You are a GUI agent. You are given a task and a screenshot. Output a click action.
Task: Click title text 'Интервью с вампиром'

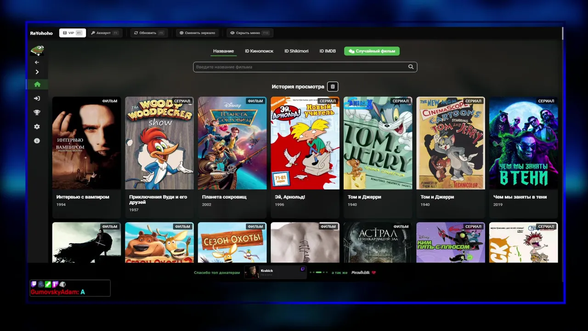coord(83,197)
